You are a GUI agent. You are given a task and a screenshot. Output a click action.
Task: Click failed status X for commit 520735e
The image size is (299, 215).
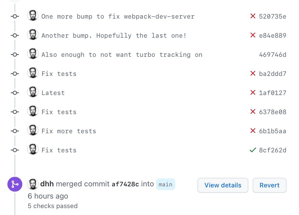253,16
